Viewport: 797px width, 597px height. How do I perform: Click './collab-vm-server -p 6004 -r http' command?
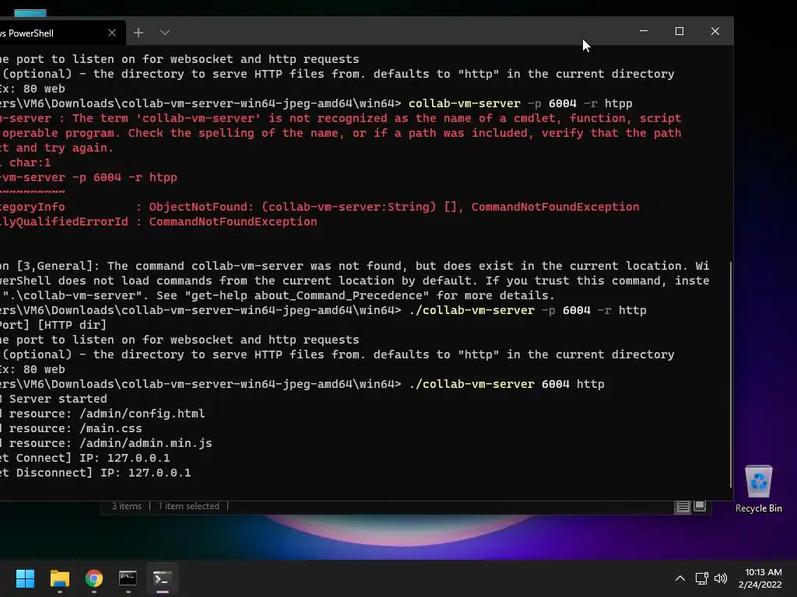[528, 310]
